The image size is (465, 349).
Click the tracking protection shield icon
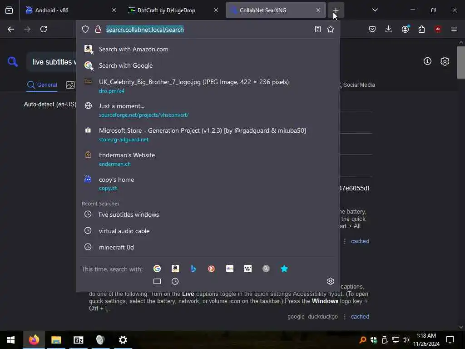pyautogui.click(x=85, y=29)
